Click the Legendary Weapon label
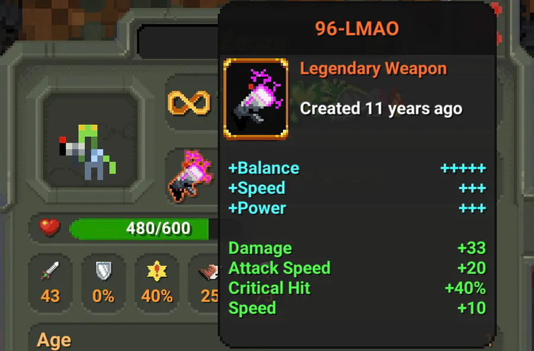534x351 pixels. point(373,69)
